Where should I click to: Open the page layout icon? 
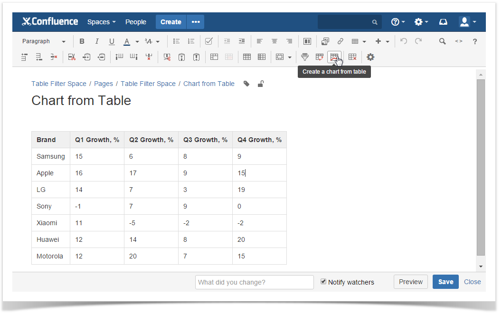pos(307,41)
